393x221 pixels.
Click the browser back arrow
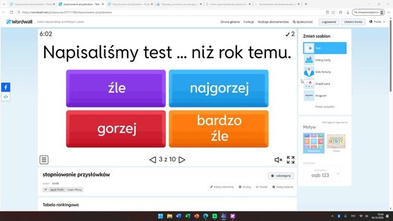(x=4, y=12)
